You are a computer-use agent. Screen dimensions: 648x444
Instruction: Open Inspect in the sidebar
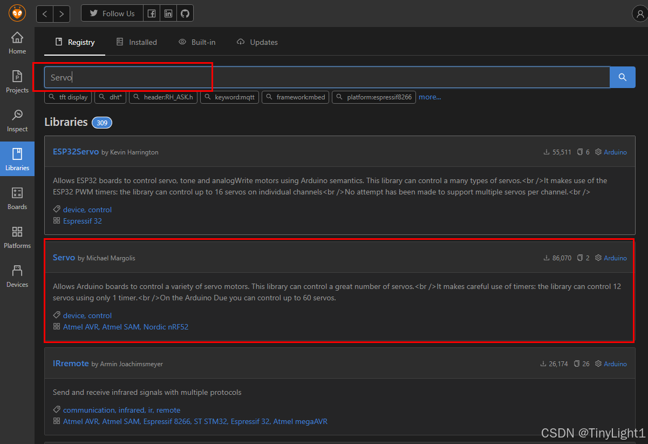[x=17, y=121]
